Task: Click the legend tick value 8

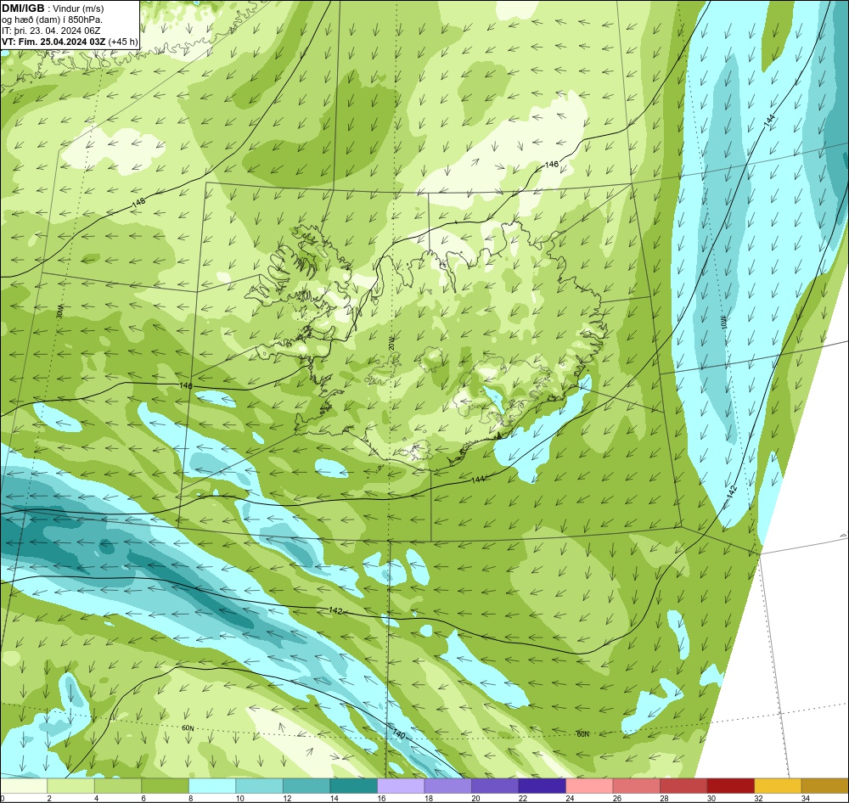Action: (x=190, y=798)
